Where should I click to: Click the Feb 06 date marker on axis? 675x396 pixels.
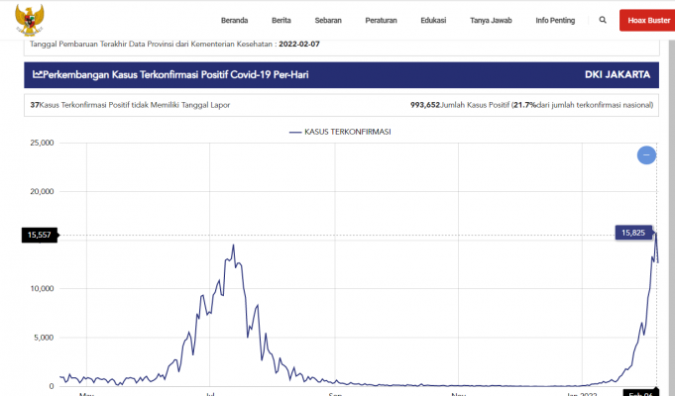click(638, 392)
